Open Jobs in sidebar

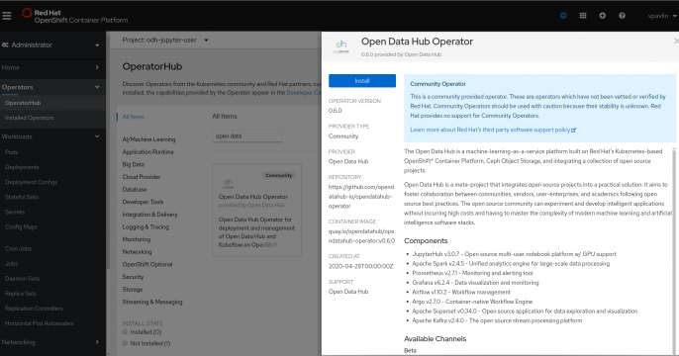pos(11,263)
